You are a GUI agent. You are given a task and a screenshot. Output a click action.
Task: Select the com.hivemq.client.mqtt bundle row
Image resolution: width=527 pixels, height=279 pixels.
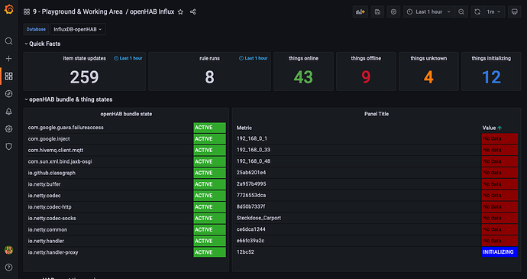pyautogui.click(x=126, y=150)
